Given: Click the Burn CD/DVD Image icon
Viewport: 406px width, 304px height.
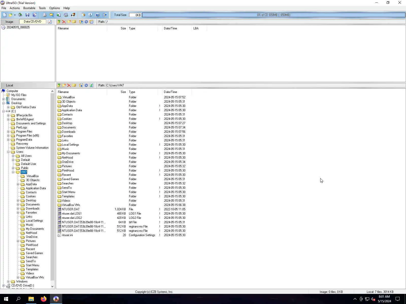Looking at the screenshot, I should pos(73,15).
